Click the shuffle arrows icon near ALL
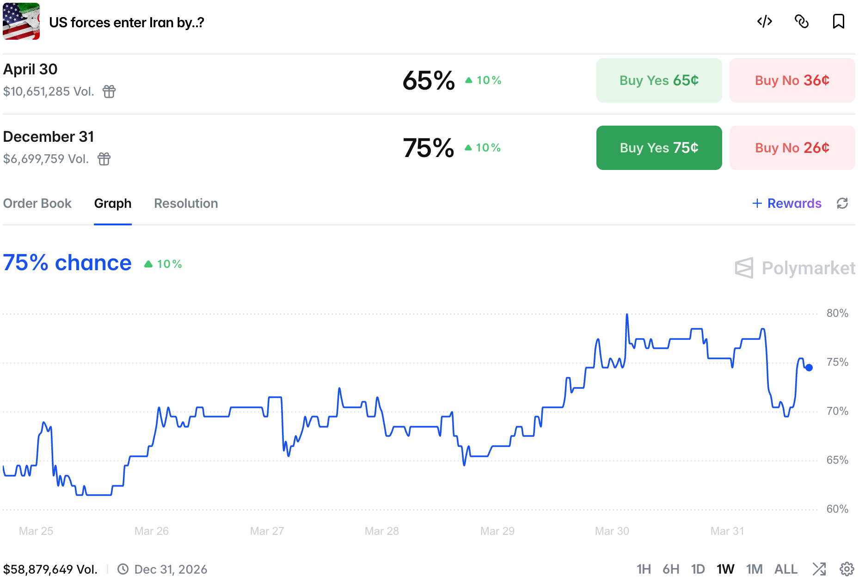 point(819,569)
